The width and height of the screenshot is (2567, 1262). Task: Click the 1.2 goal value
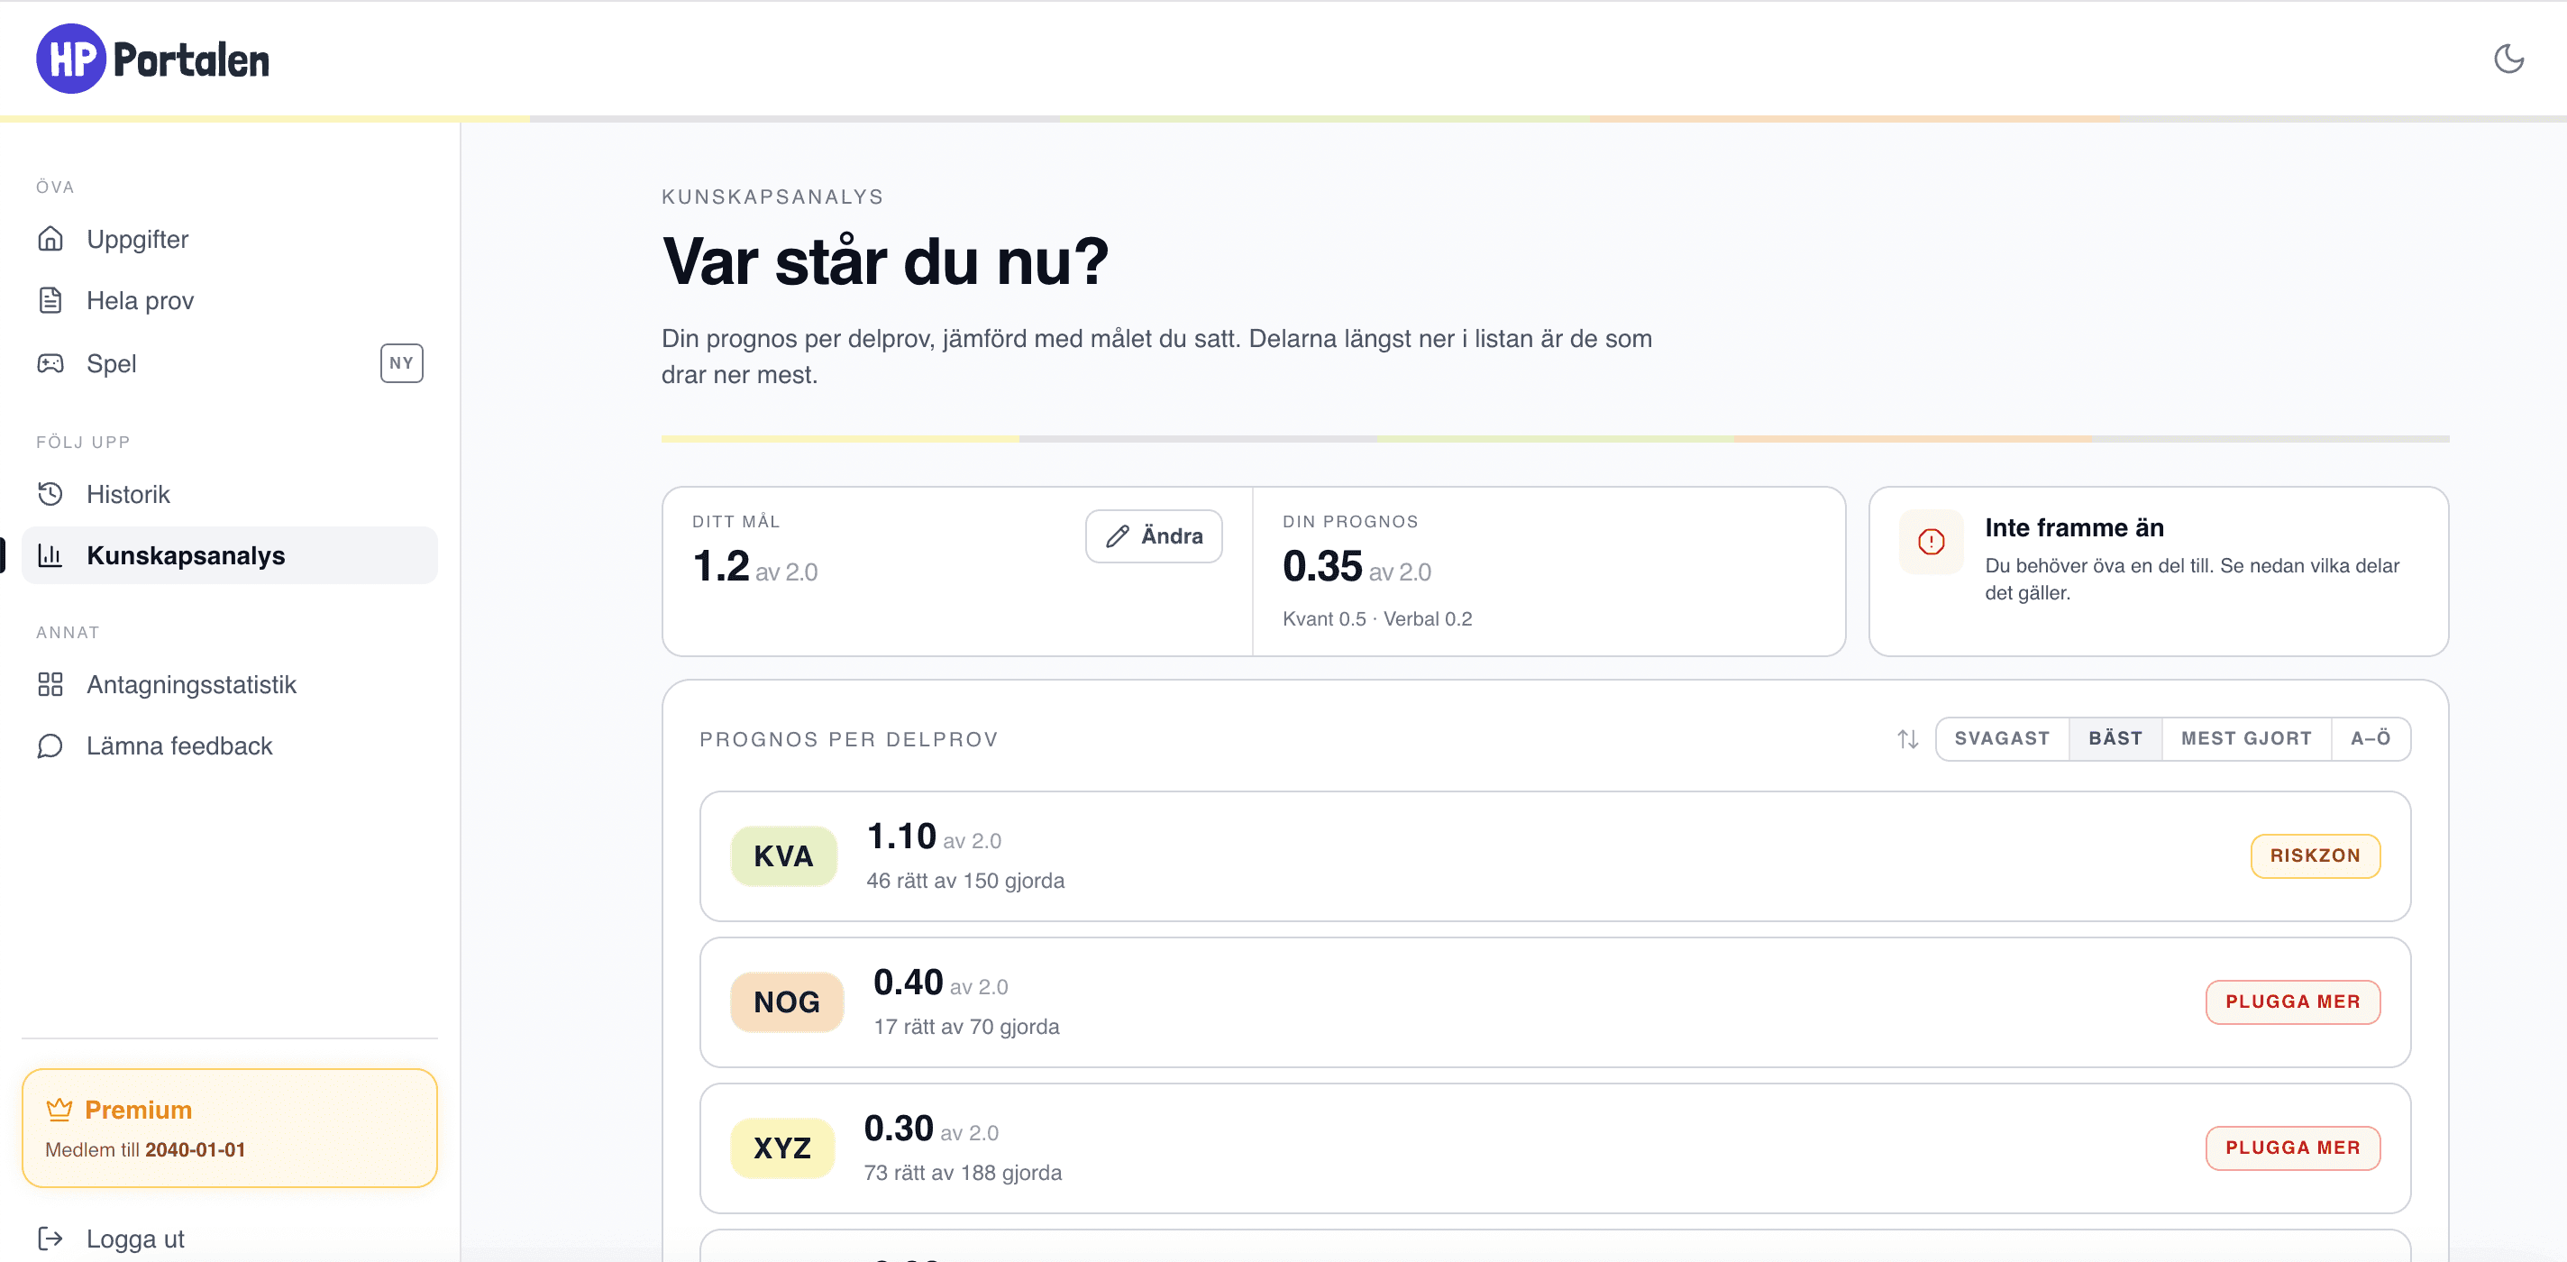[x=720, y=566]
